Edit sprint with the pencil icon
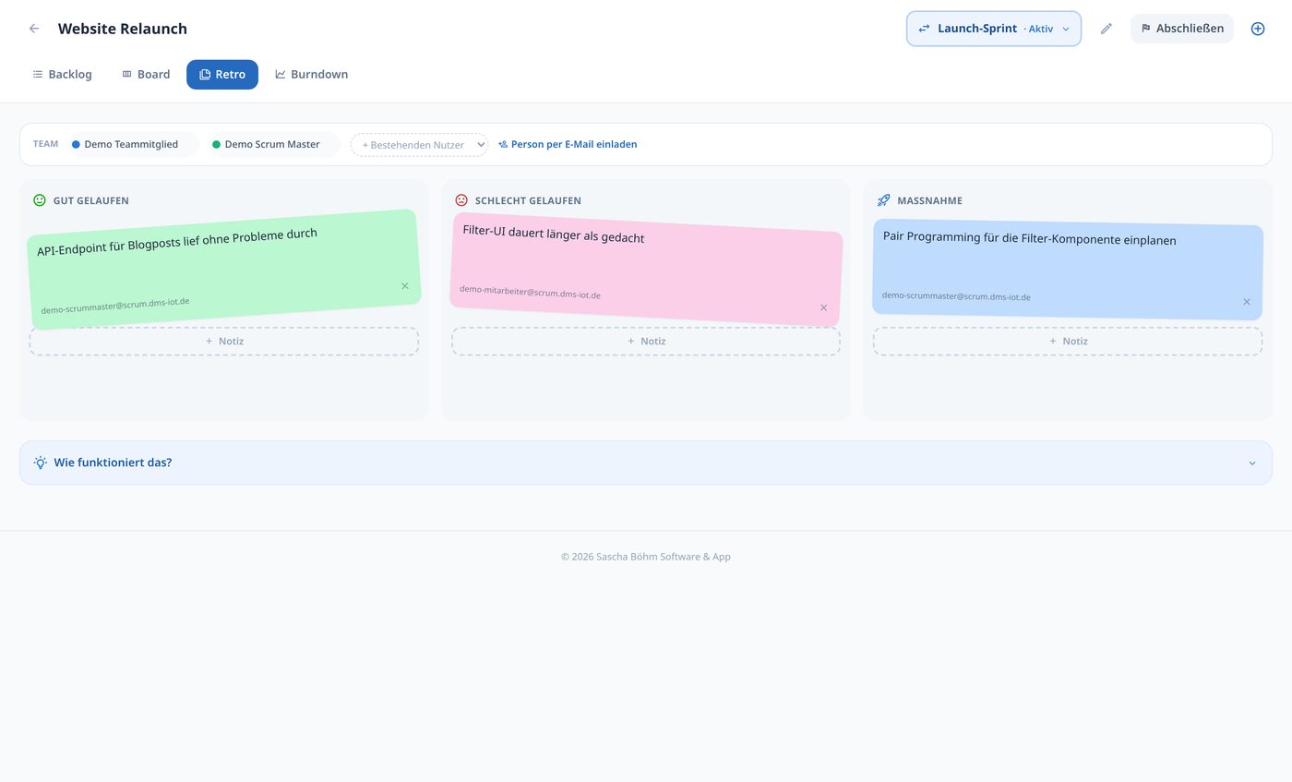Screen dimensions: 1292x782 click(x=1106, y=29)
